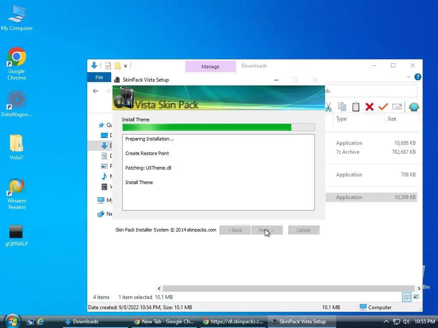Click the Cut scissors icon in Explorer toolbar
Image resolution: width=438 pixels, height=328 pixels.
[328, 107]
